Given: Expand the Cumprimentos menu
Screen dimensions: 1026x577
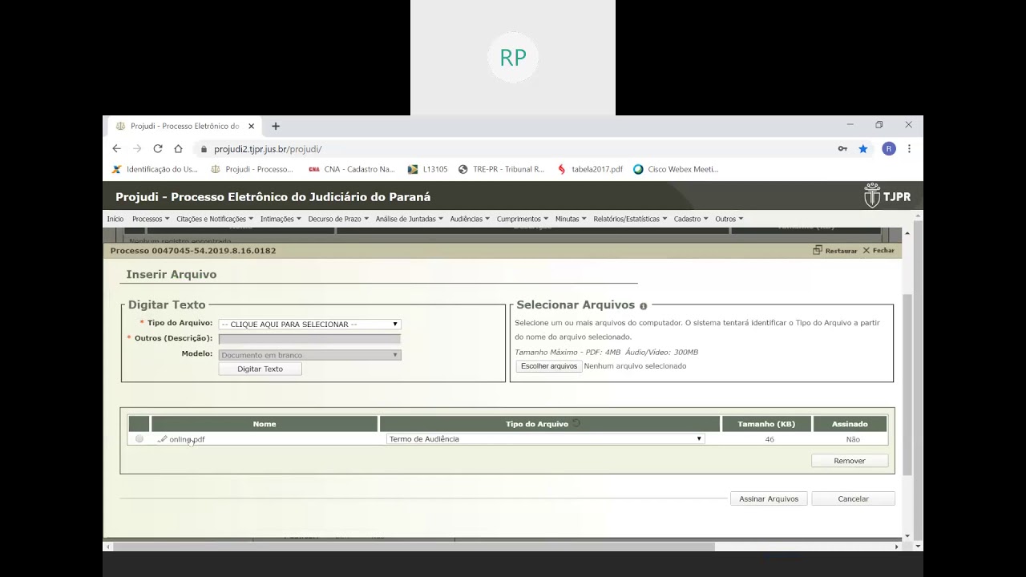Looking at the screenshot, I should pyautogui.click(x=523, y=219).
